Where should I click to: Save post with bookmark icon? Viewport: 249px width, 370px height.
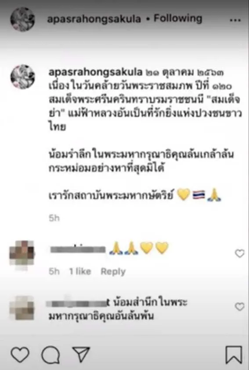tap(234, 355)
